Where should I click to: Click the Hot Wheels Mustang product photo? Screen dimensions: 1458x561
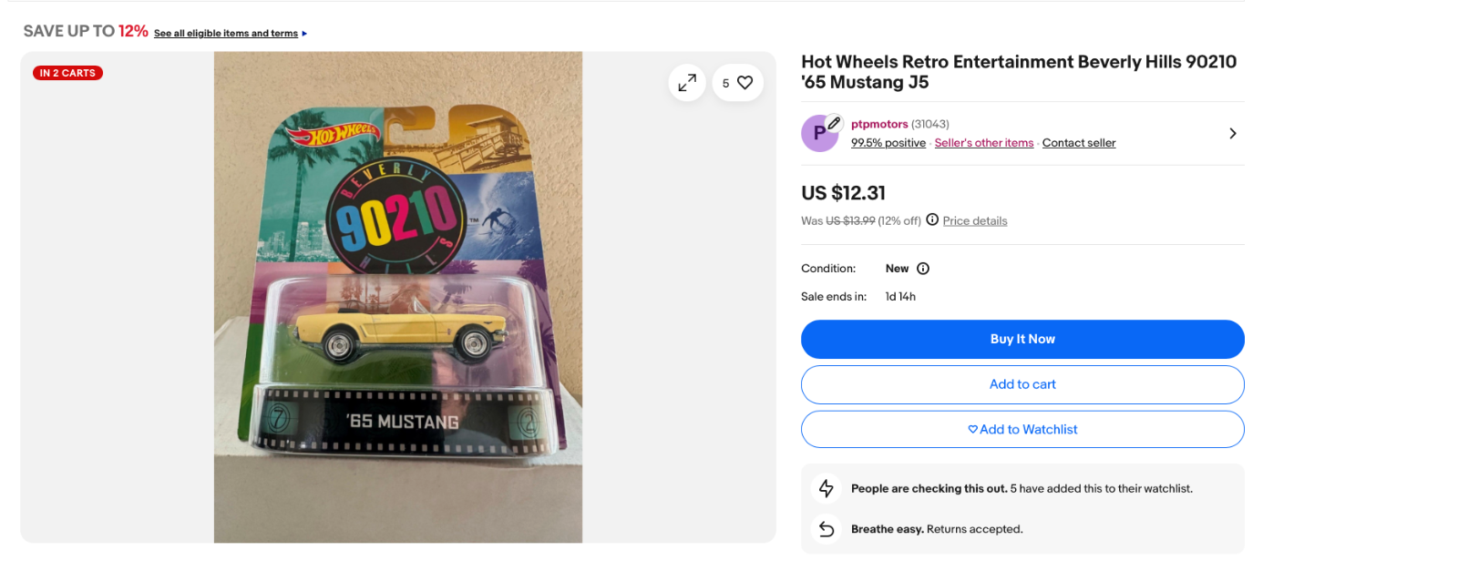[x=398, y=297]
